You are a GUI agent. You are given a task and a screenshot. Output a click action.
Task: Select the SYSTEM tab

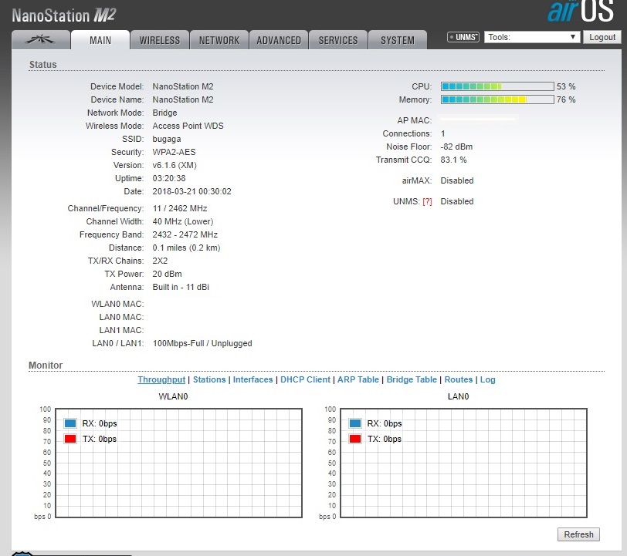[398, 40]
